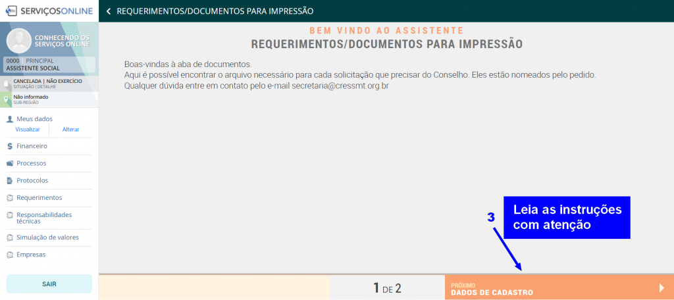Image resolution: width=674 pixels, height=300 pixels.
Task: Open the Requerimentos menu item
Action: pyautogui.click(x=39, y=197)
